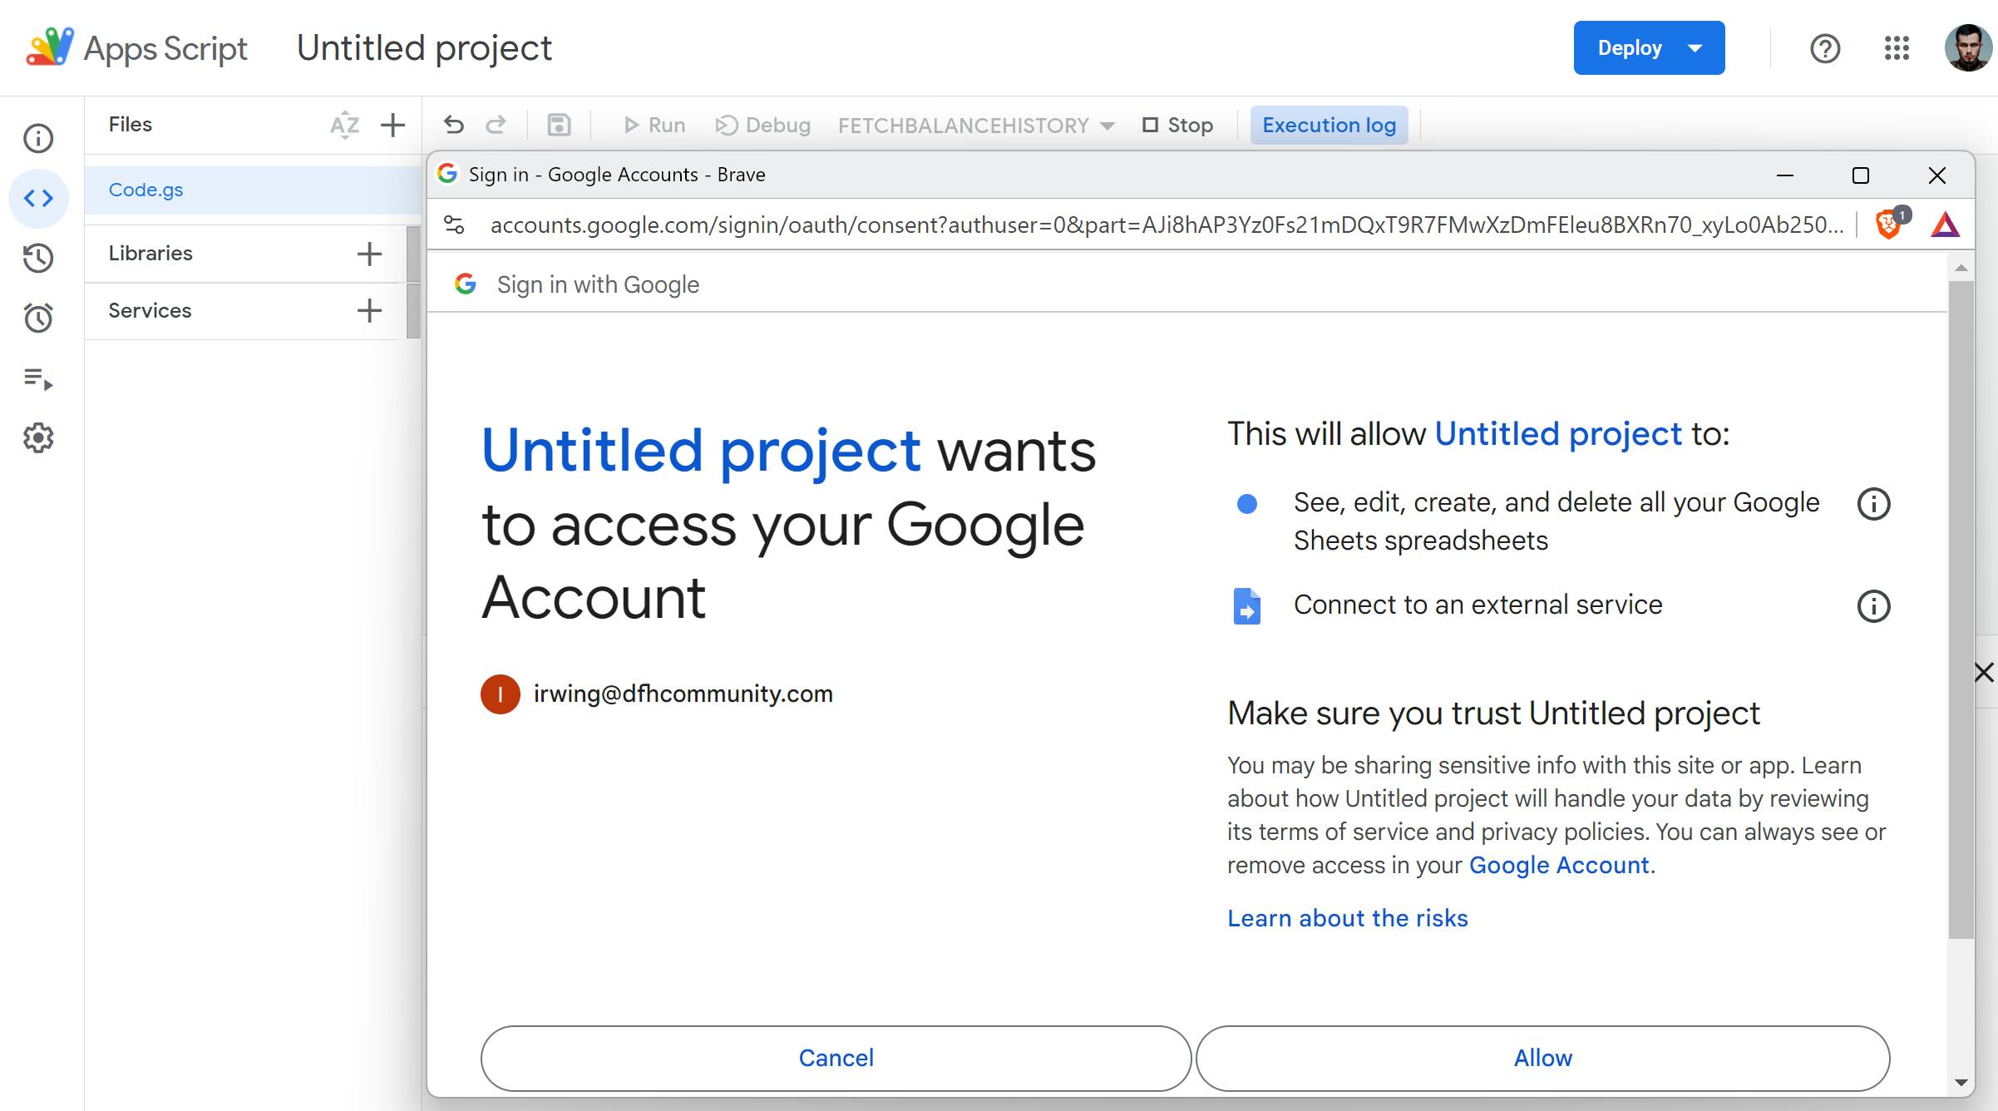Viewport: 1998px width, 1111px height.
Task: Toggle the Execution log button
Action: [x=1329, y=125]
